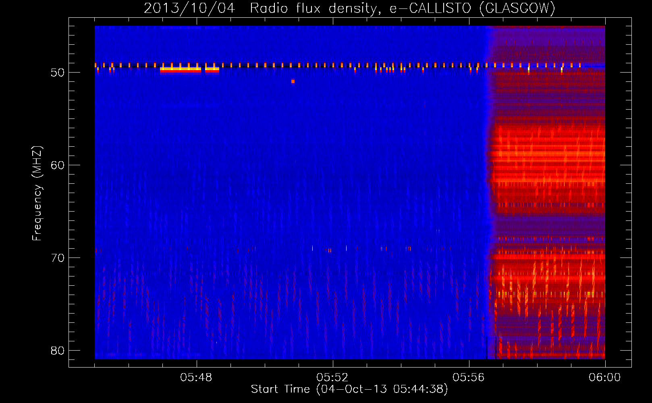This screenshot has height=403, width=652.
Task: Click the 05:52 time tick label
Action: coord(332,378)
